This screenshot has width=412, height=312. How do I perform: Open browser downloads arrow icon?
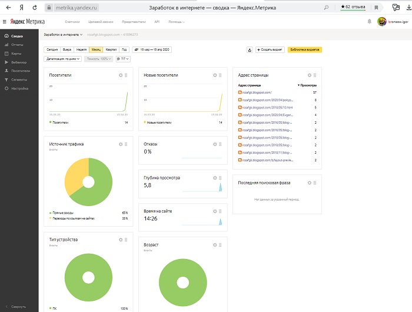408,8
